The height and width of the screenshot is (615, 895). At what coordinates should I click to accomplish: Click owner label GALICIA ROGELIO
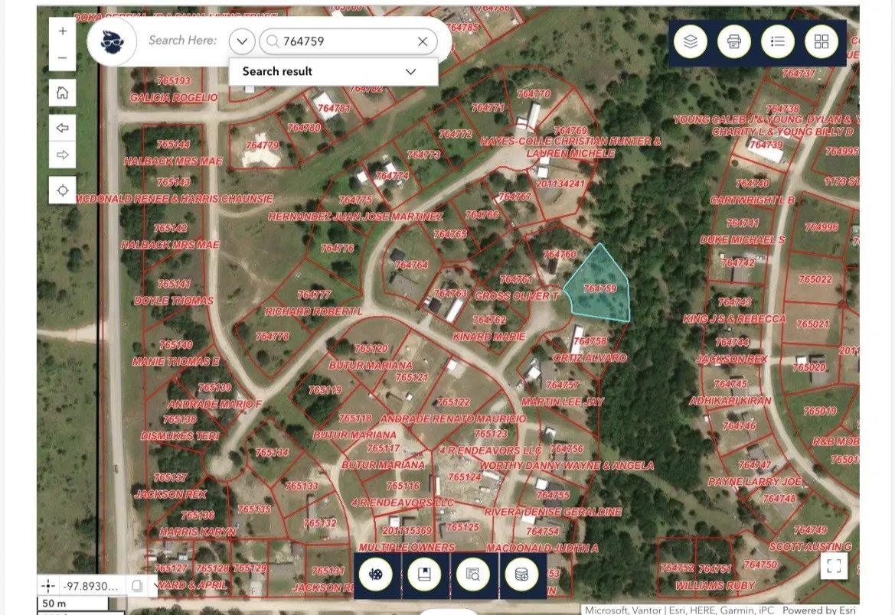[174, 98]
